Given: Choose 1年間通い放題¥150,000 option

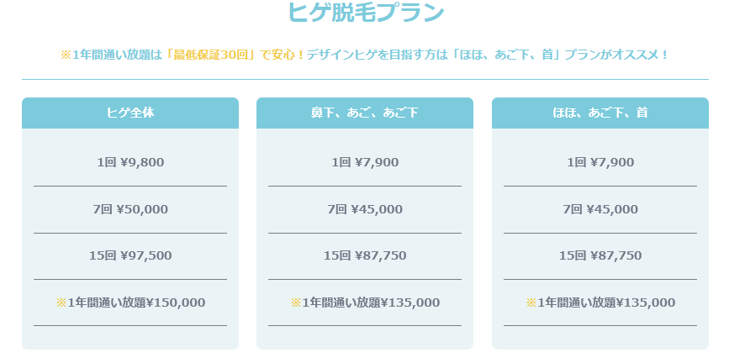Looking at the screenshot, I should click(x=130, y=302).
